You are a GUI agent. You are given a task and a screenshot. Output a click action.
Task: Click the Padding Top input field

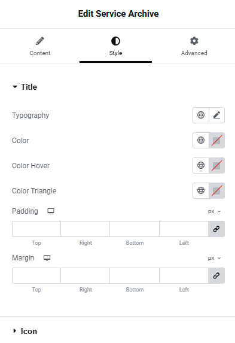(36, 229)
